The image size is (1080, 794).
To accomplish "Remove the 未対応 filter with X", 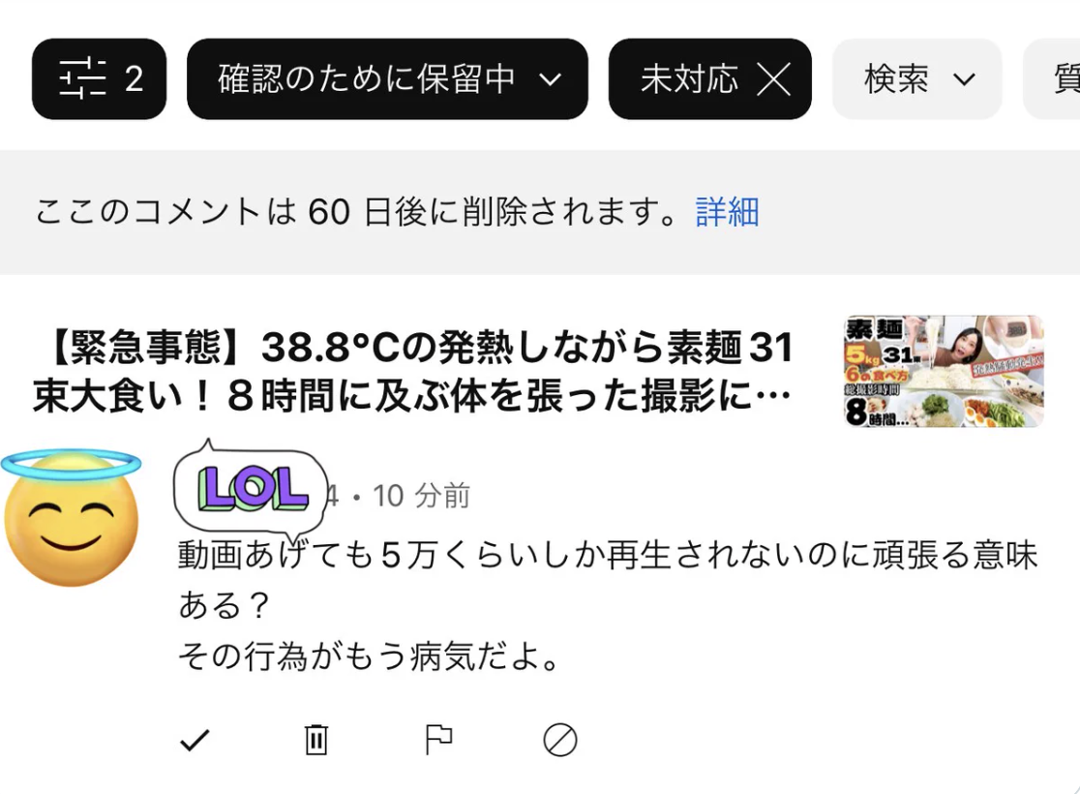I will coord(773,79).
